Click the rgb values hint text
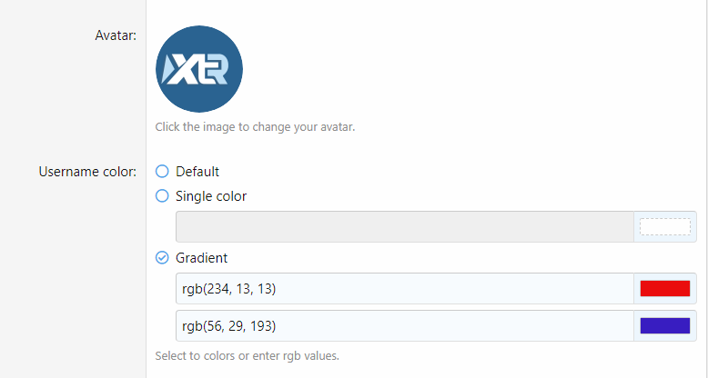 247,355
